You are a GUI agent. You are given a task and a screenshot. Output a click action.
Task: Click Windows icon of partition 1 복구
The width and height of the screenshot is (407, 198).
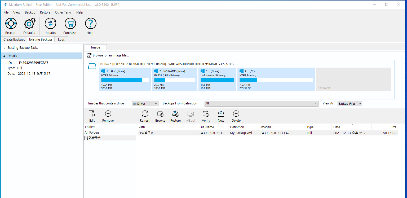pyautogui.click(x=103, y=71)
